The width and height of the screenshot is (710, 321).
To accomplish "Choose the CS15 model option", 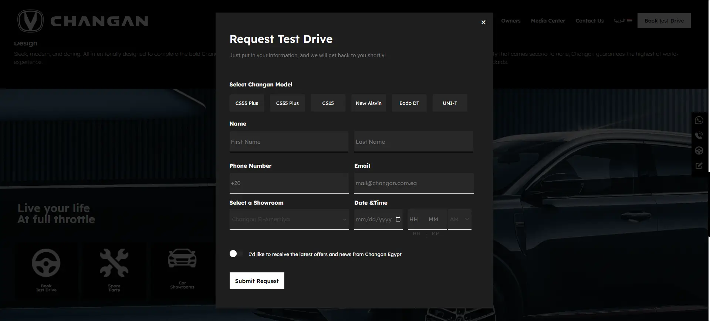I will pos(328,103).
